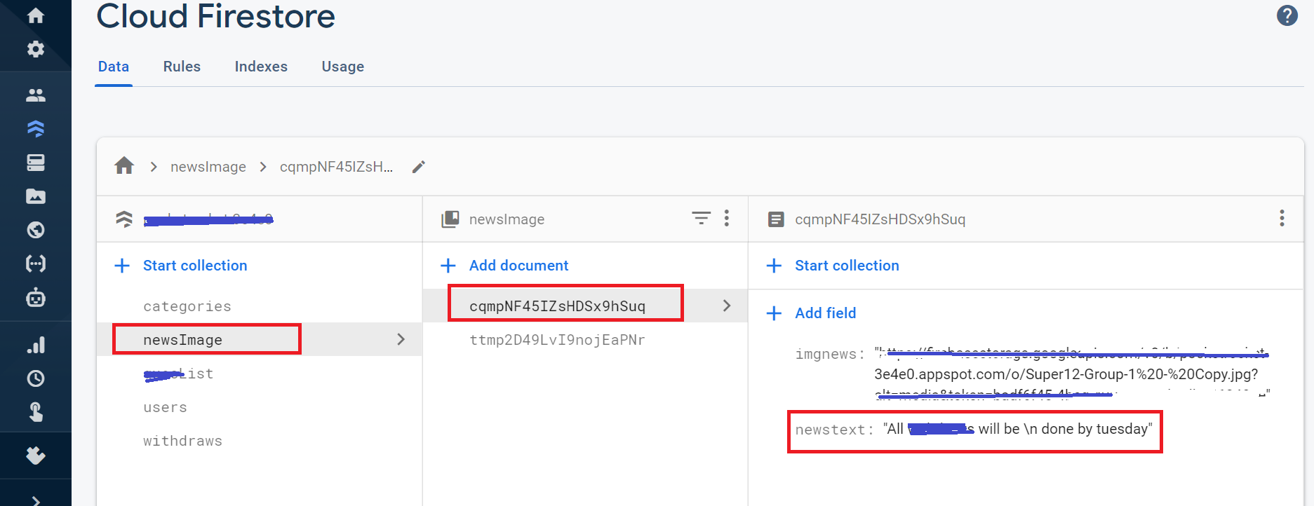The height and width of the screenshot is (506, 1314).
Task: Open Analytics bar chart icon in sidebar
Action: (x=36, y=345)
